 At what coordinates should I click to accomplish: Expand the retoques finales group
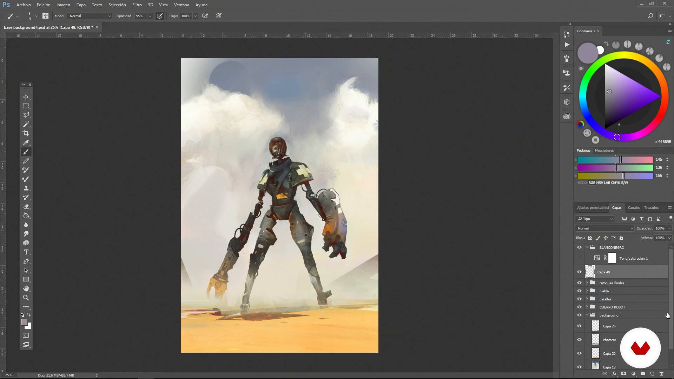pyautogui.click(x=587, y=283)
